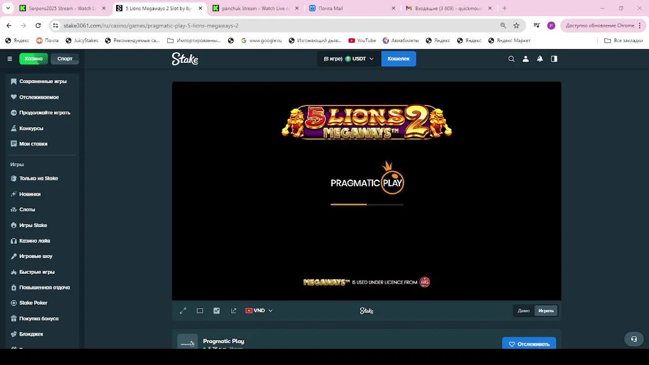Switch game to Демо mode
Viewport: 649px width, 365px height.
click(x=524, y=311)
